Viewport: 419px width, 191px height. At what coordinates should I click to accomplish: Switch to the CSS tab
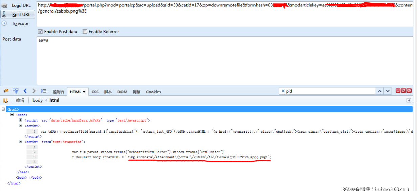pyautogui.click(x=95, y=92)
